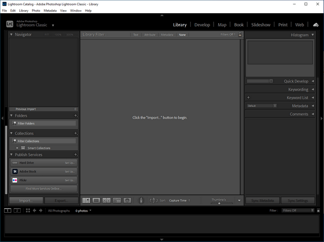The width and height of the screenshot is (324, 242).
Task: Select the Painter spray can tool
Action: click(141, 200)
